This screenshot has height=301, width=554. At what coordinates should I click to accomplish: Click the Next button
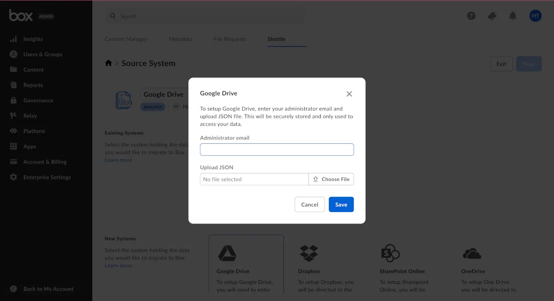pyautogui.click(x=529, y=64)
